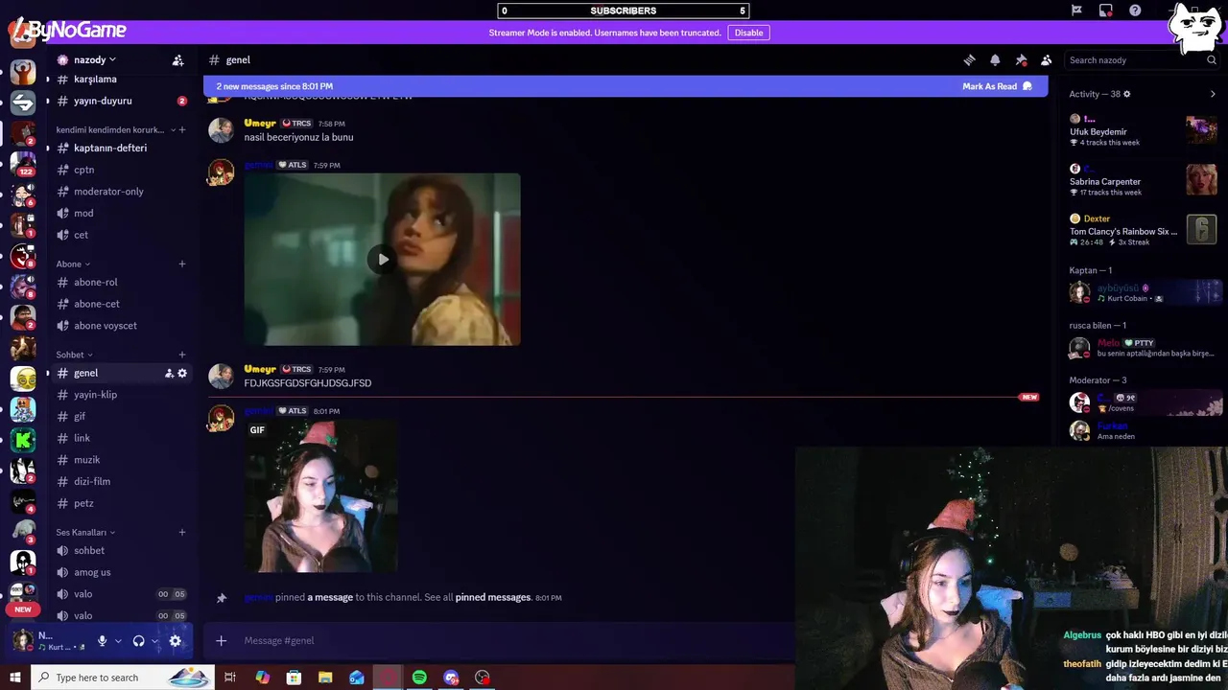Open the flag quests icon in title bar
The height and width of the screenshot is (690, 1228).
point(1076,11)
